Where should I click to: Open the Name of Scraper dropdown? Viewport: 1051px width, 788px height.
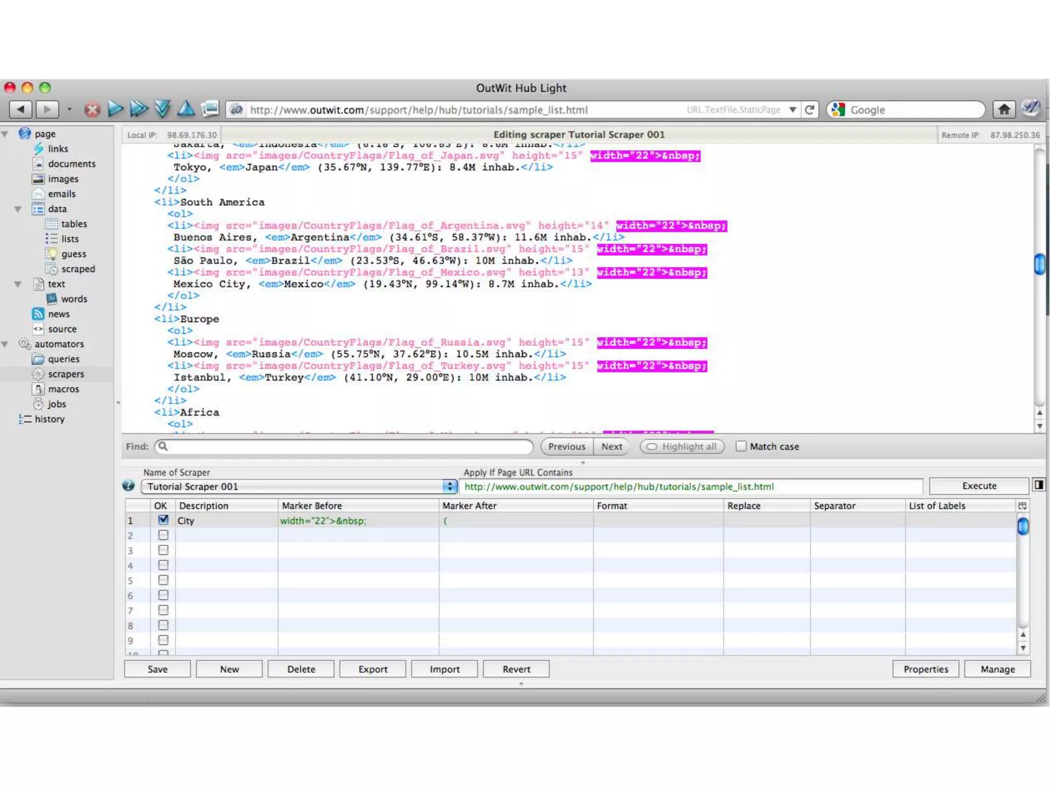coord(450,486)
